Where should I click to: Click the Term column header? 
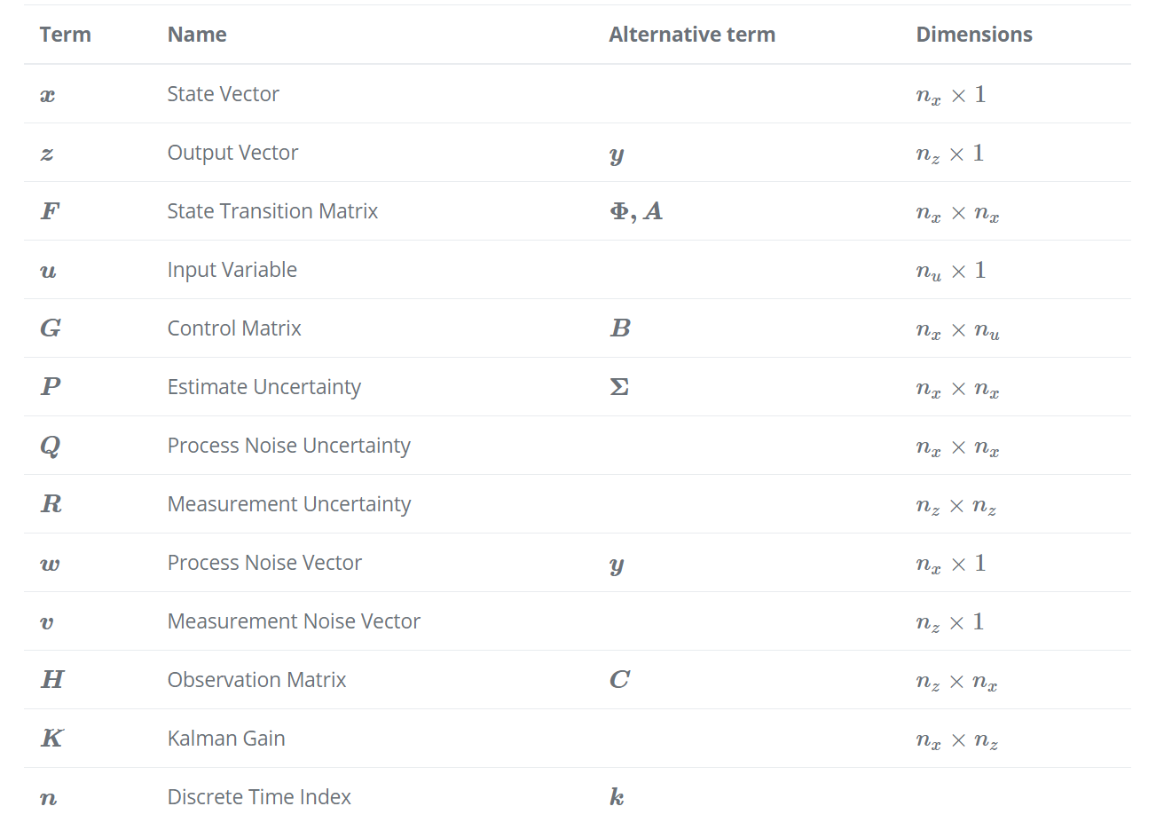pos(65,35)
